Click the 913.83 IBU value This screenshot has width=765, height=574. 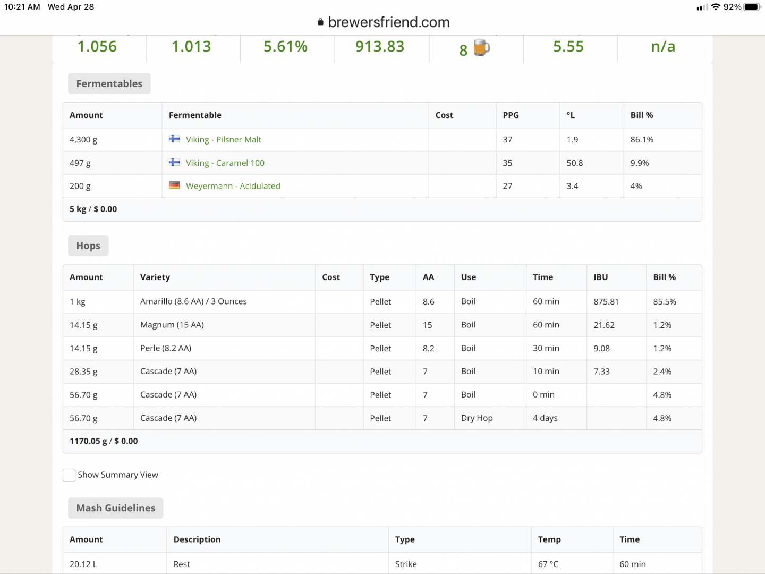[380, 47]
